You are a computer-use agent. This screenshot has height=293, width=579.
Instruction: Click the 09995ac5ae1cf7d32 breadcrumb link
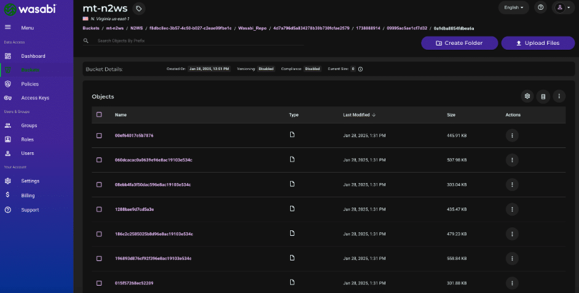tap(407, 28)
